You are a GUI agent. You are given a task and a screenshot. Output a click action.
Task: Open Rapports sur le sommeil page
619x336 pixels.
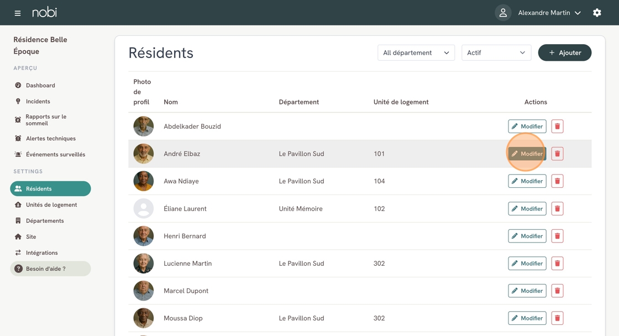tap(46, 120)
